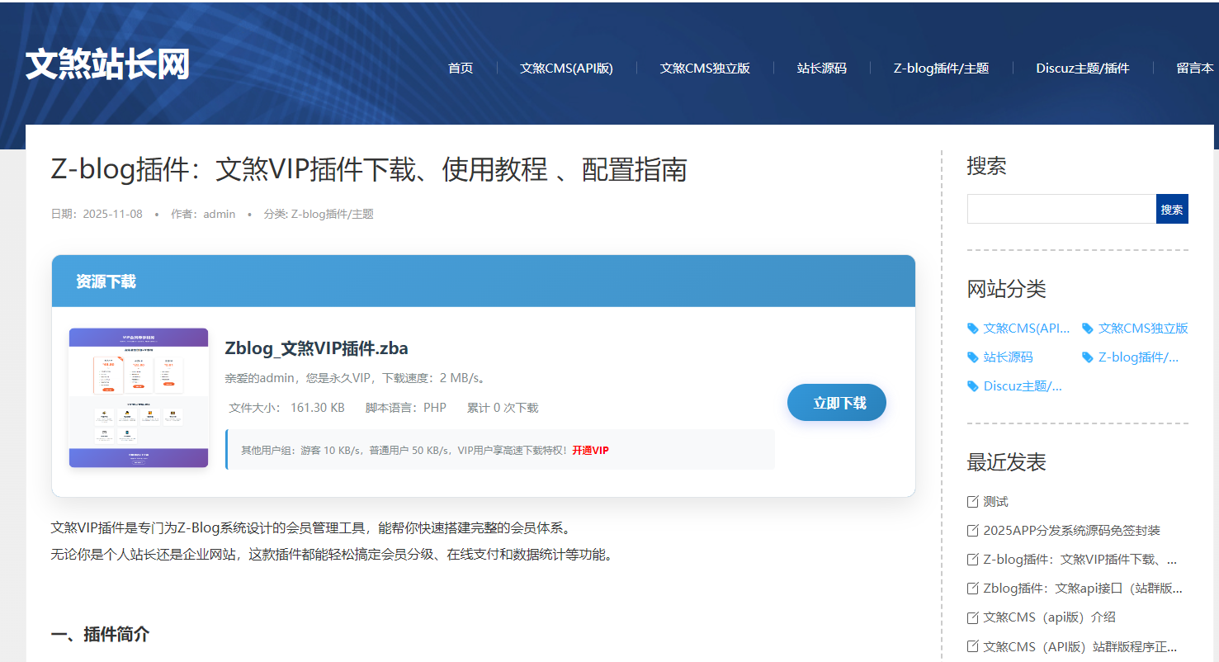Click the tag icon beside sidebar Discuz主题/...
The width and height of the screenshot is (1219, 662).
972,386
